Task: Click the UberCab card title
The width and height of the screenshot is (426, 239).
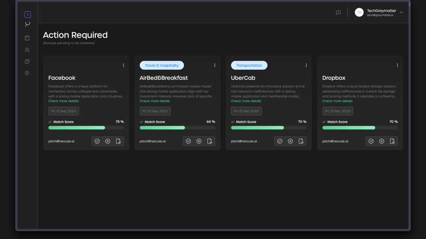Action: point(243,78)
